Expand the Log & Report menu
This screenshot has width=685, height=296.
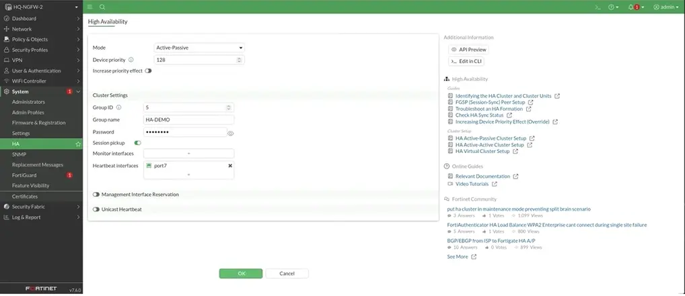coord(41,217)
